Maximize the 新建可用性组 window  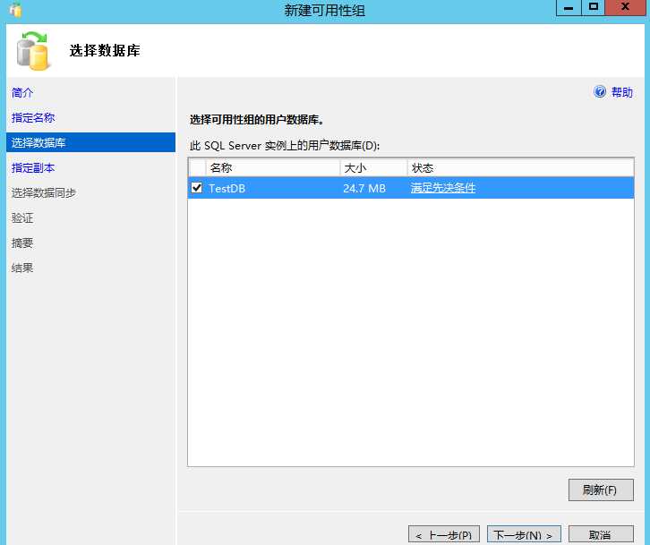coord(594,7)
